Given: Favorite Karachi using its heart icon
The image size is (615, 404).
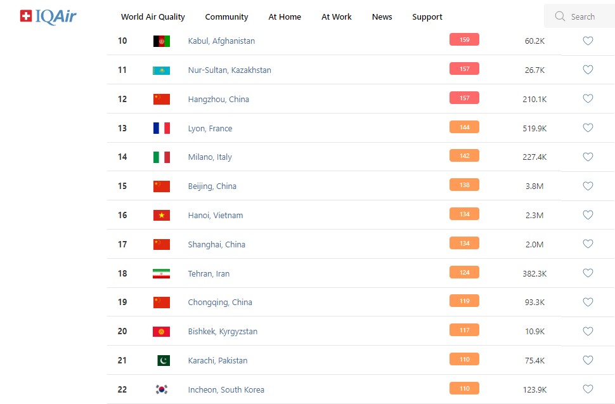Looking at the screenshot, I should click(x=588, y=360).
